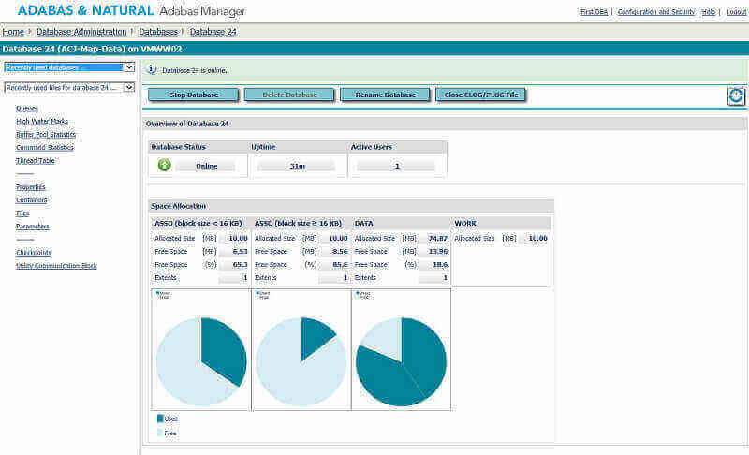This screenshot has height=455, width=749.
Task: Open Properties in sidebar
Action: [x=31, y=186]
